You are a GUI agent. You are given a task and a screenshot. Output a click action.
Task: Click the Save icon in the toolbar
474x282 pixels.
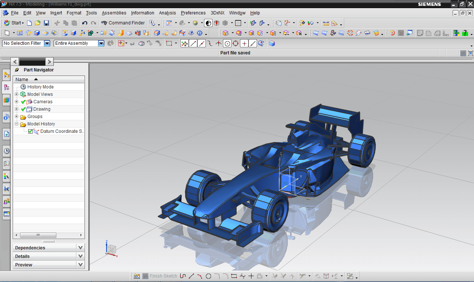pyautogui.click(x=46, y=23)
